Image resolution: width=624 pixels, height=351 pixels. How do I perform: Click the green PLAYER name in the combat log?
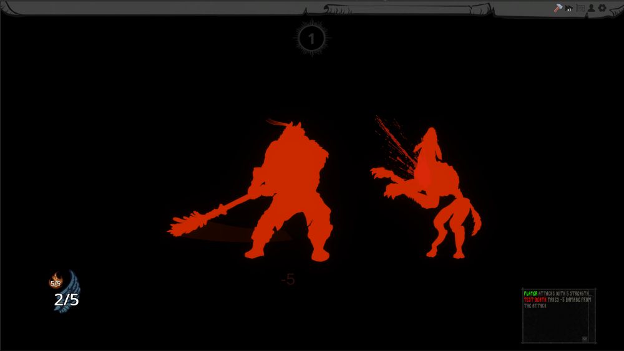(x=530, y=294)
